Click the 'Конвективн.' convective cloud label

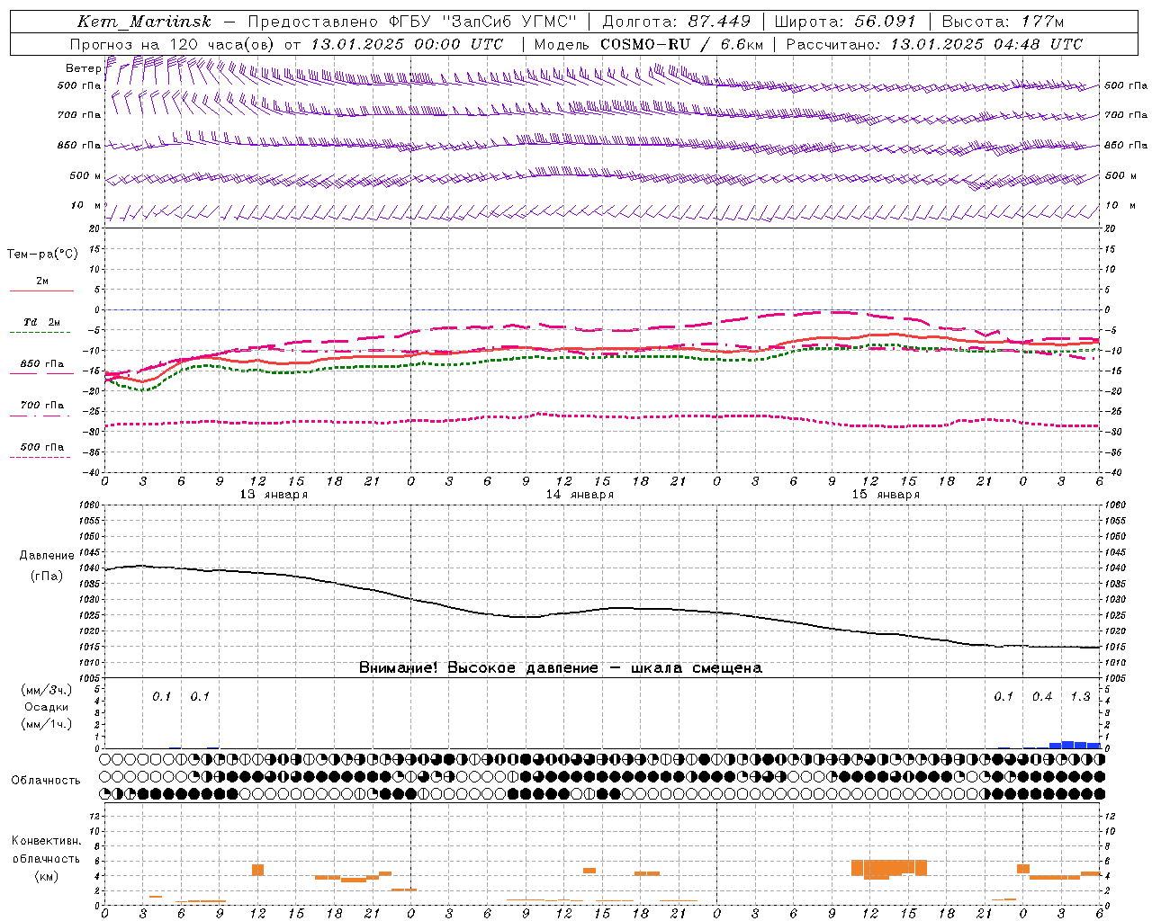pyautogui.click(x=47, y=841)
